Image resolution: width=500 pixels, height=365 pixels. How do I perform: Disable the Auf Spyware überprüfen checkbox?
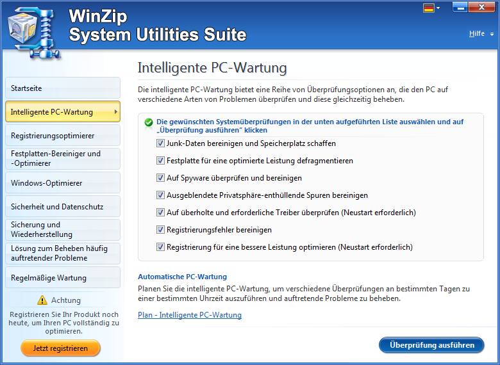pos(160,178)
